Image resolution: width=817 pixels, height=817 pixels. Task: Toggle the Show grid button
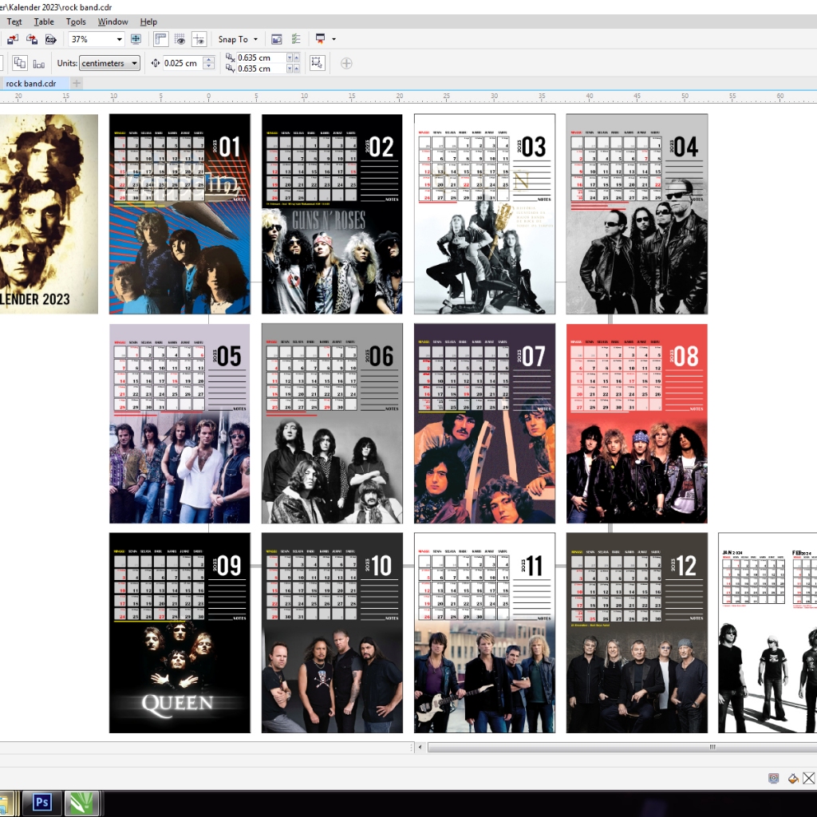point(180,39)
